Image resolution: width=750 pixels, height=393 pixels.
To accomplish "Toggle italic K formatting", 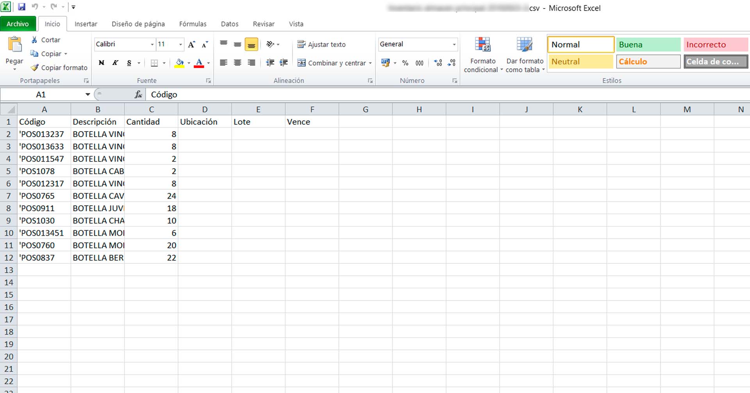I will click(x=115, y=63).
